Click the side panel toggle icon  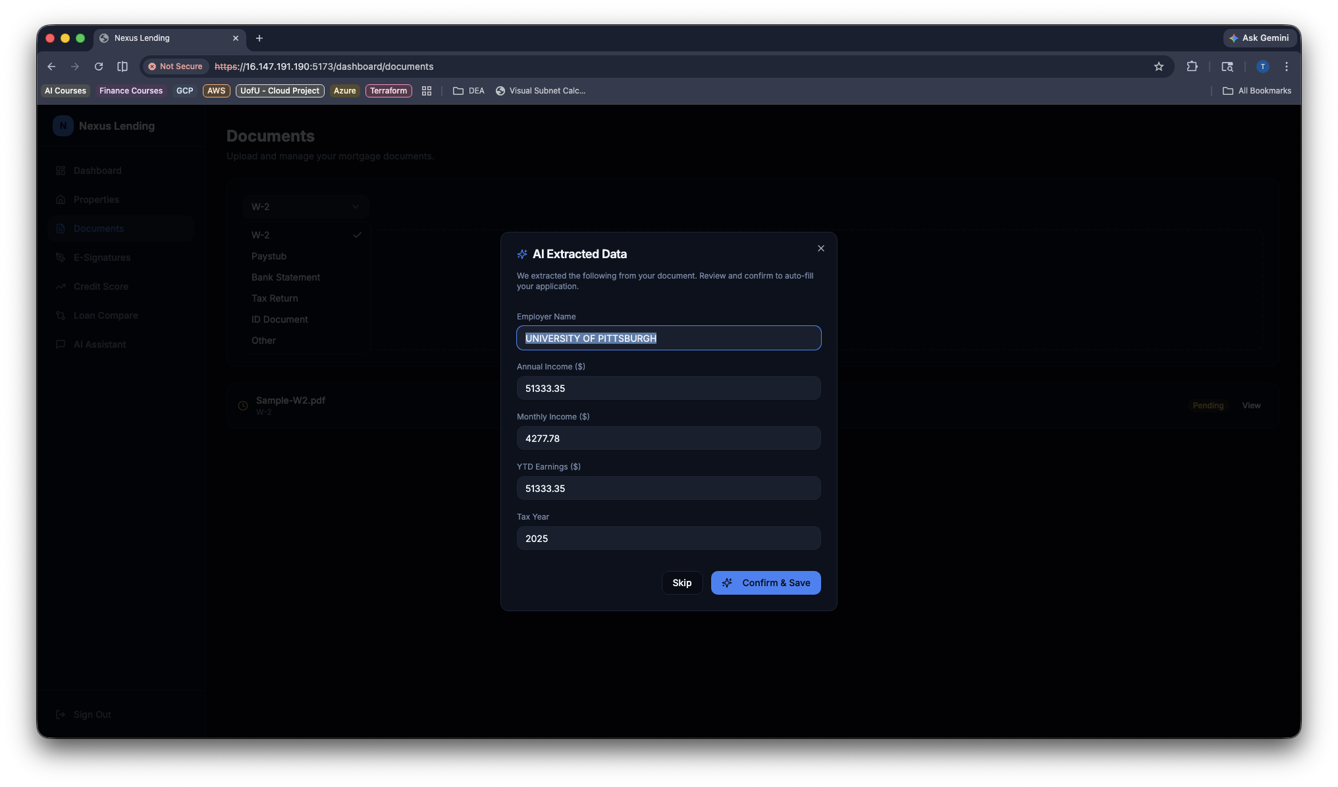pos(122,67)
